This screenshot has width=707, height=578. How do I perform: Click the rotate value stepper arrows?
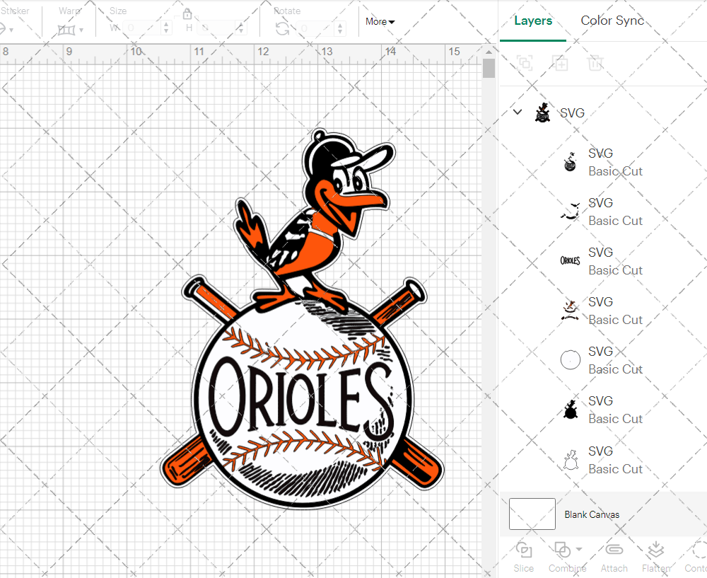tap(340, 28)
